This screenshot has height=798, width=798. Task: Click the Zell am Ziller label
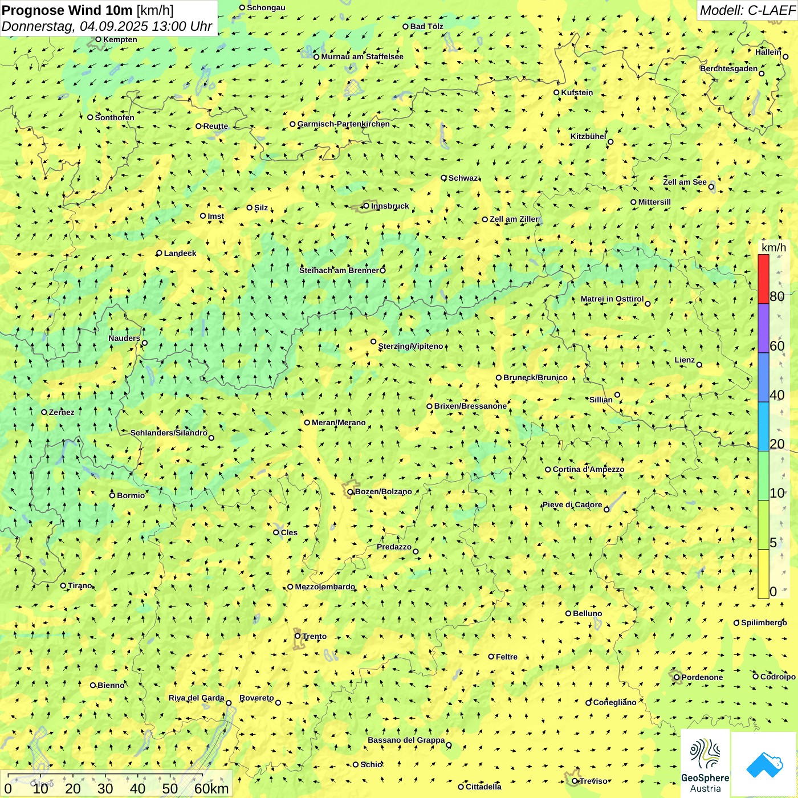click(514, 219)
